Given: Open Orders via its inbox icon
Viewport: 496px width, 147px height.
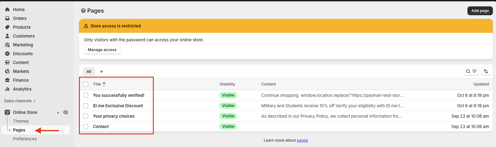Looking at the screenshot, I should click(x=7, y=18).
